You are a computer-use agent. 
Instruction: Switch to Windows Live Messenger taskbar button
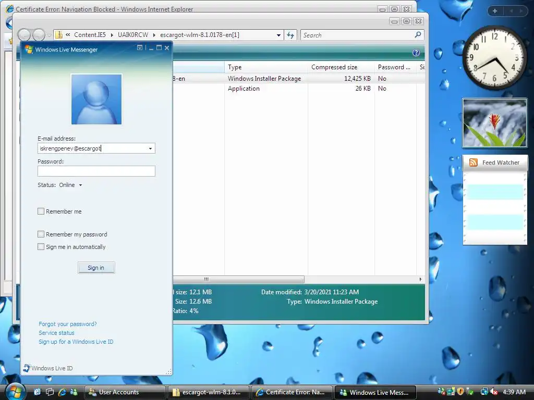pyautogui.click(x=375, y=392)
